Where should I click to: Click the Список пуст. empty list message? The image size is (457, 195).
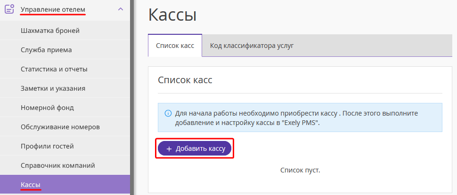pyautogui.click(x=300, y=170)
